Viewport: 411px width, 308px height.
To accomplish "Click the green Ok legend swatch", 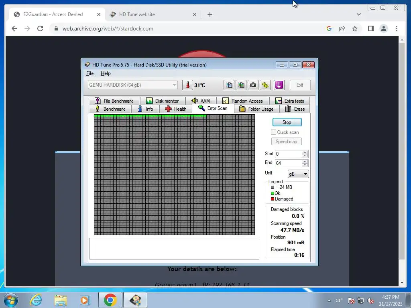I will (x=273, y=193).
